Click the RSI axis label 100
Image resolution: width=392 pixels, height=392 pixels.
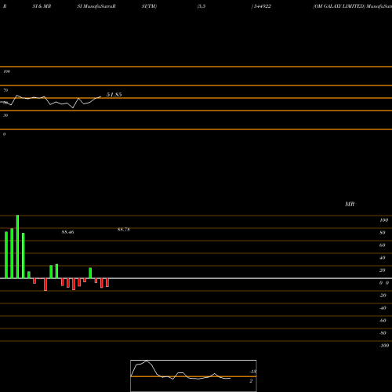pyautogui.click(x=6, y=71)
